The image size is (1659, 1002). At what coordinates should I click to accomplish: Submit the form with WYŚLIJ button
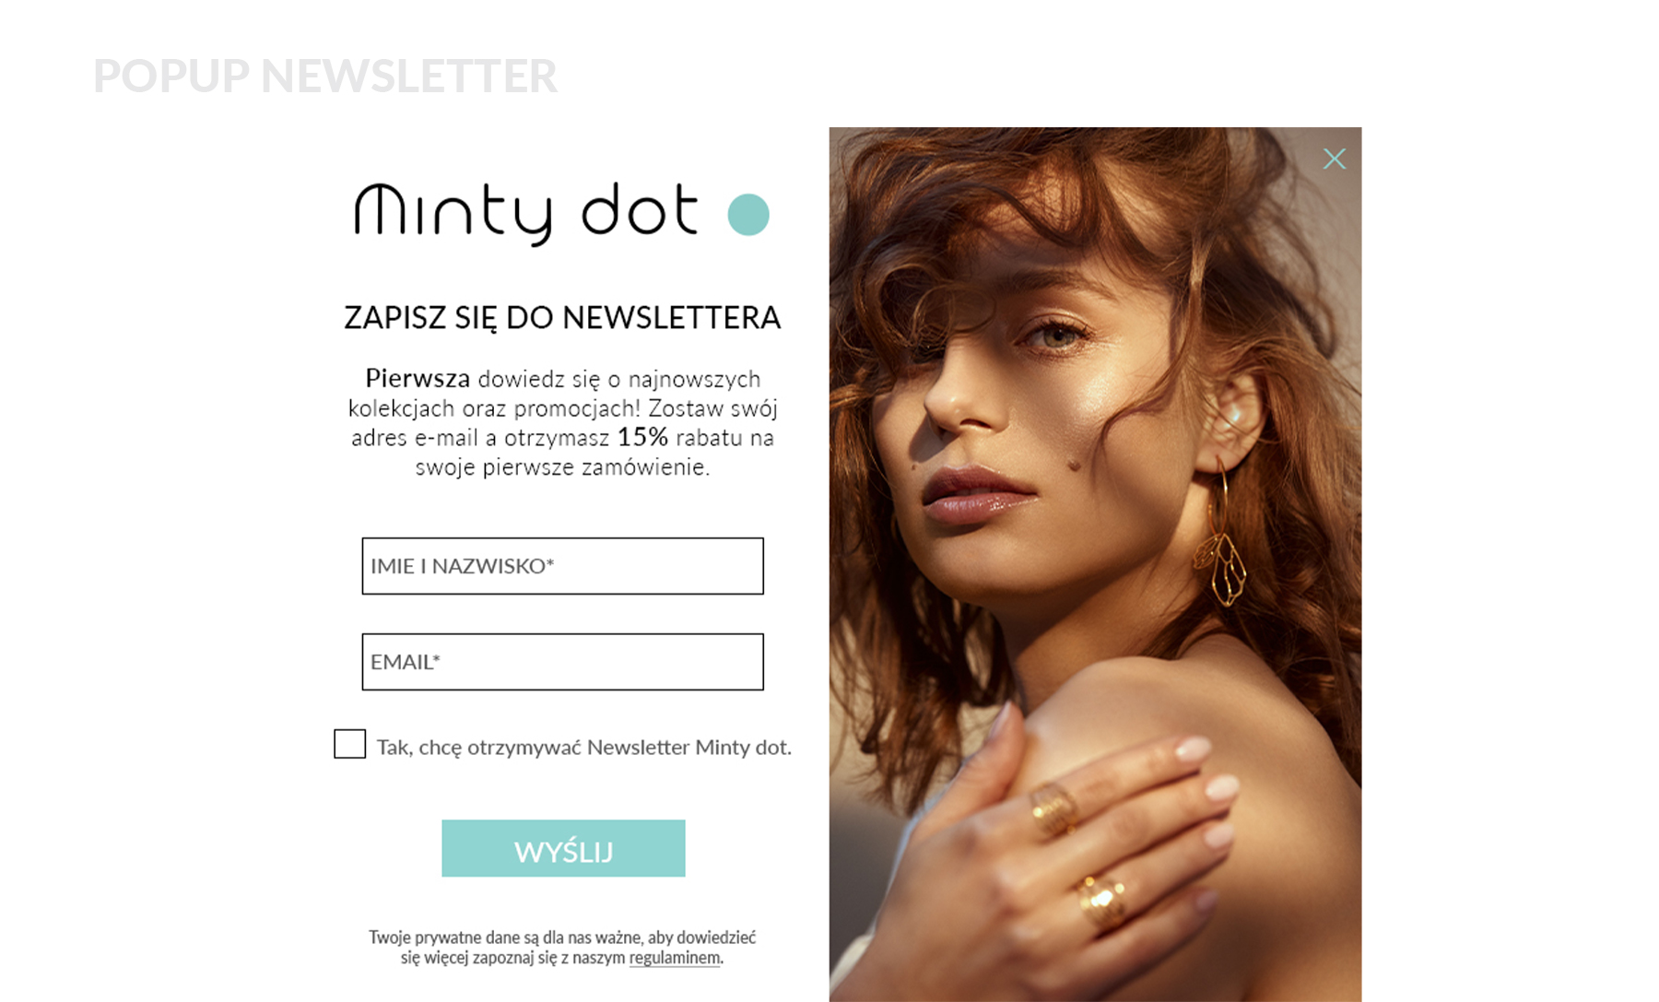pyautogui.click(x=563, y=848)
